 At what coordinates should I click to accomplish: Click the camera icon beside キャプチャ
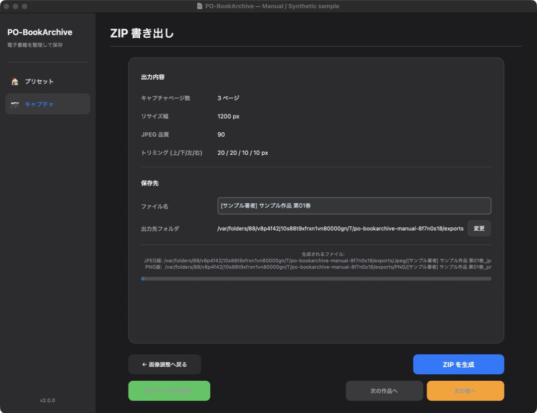(x=15, y=104)
